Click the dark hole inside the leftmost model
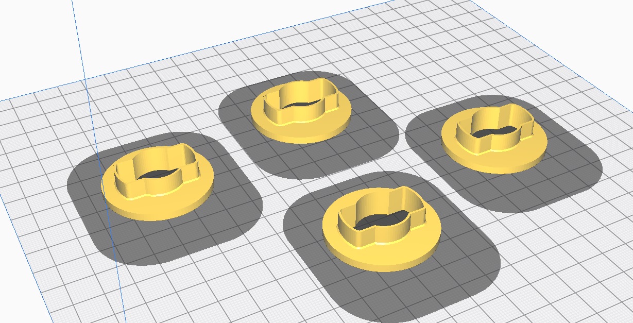 tap(156, 175)
